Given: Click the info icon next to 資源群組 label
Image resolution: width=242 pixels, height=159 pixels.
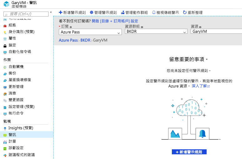Looking at the screenshot, I should 142,27.
